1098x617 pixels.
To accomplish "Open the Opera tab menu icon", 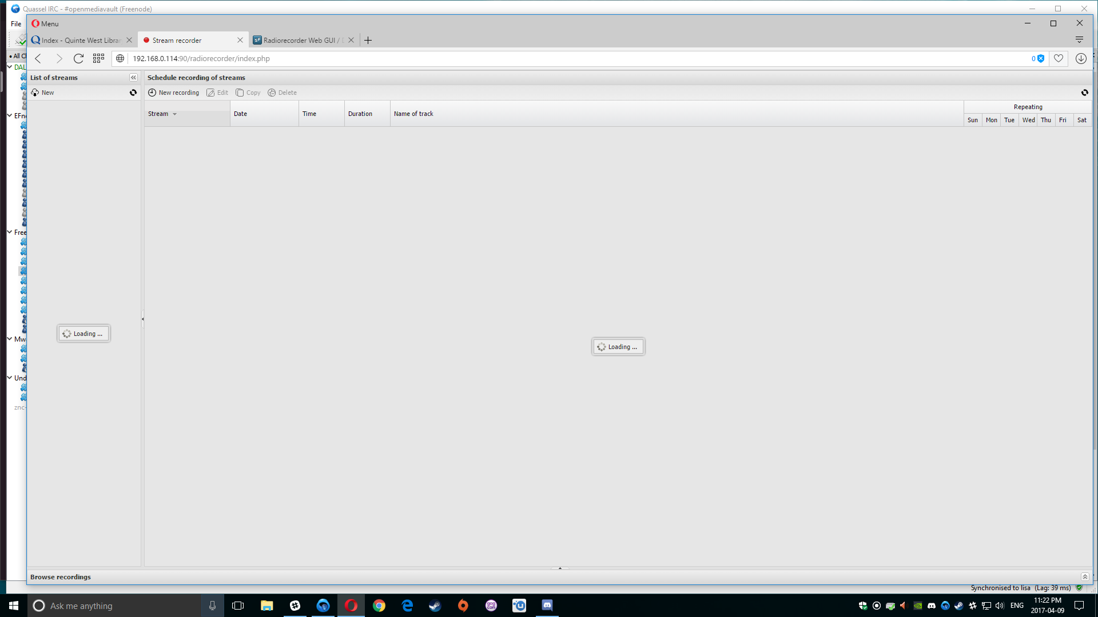I will 1079,40.
